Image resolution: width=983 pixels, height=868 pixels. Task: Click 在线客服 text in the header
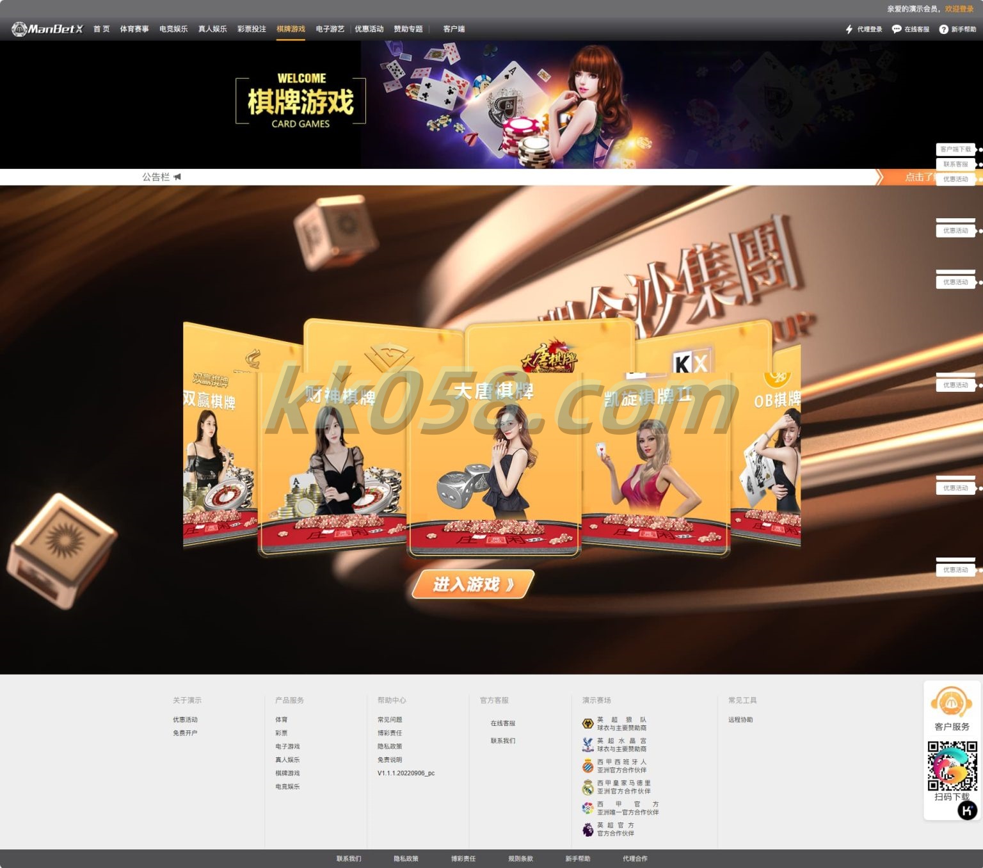pyautogui.click(x=916, y=29)
